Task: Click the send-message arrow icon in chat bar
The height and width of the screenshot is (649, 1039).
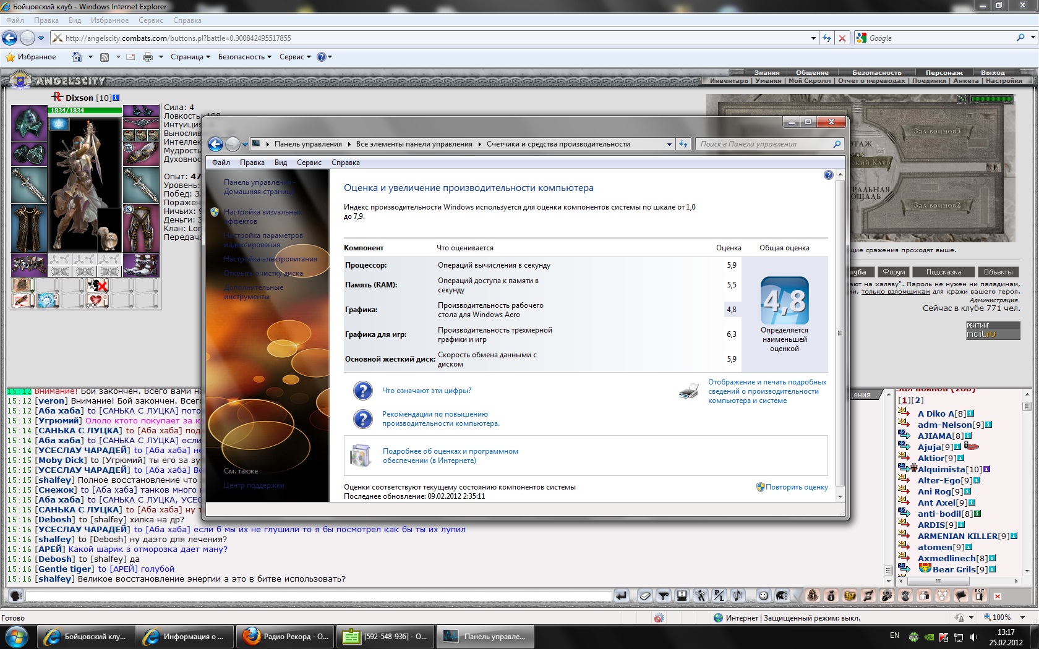Action: click(622, 596)
